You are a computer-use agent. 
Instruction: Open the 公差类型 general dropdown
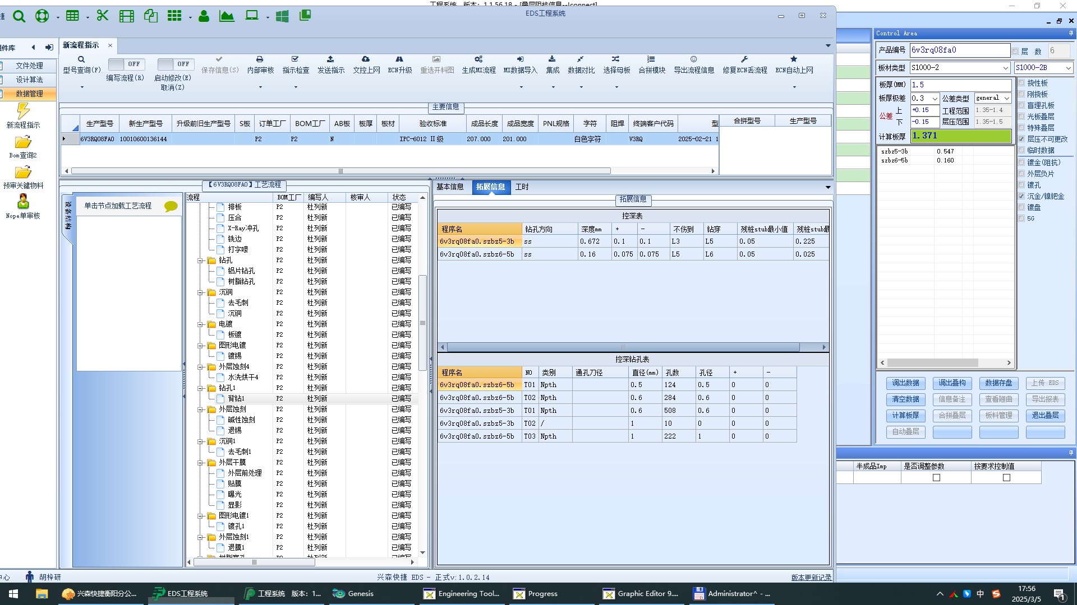click(1006, 98)
